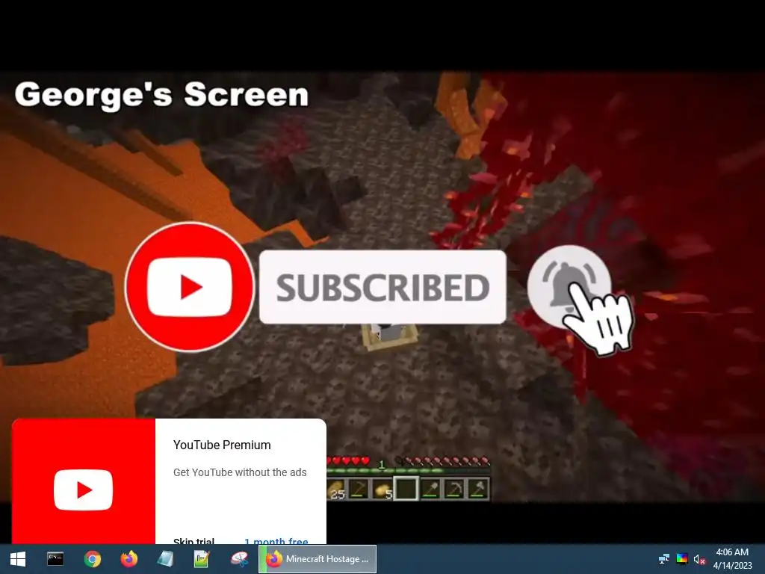Open the Windows Start menu

tap(18, 559)
